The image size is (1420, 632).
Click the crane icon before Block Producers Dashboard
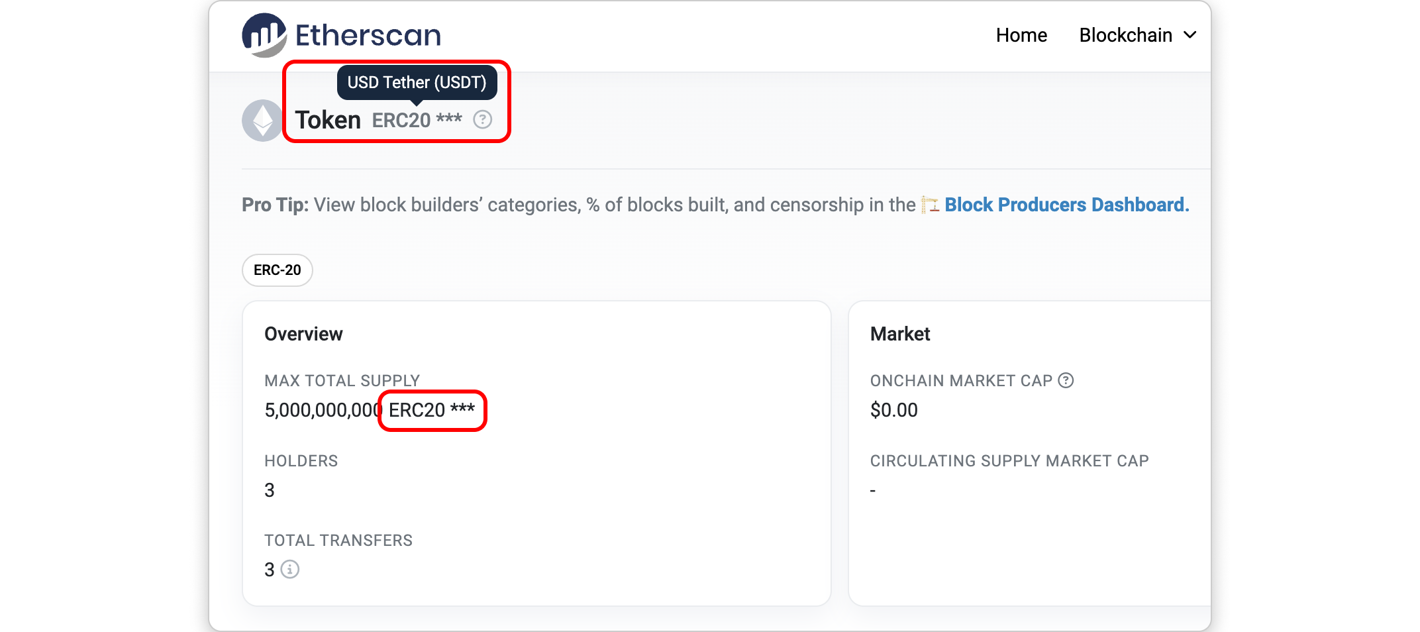[x=930, y=205]
